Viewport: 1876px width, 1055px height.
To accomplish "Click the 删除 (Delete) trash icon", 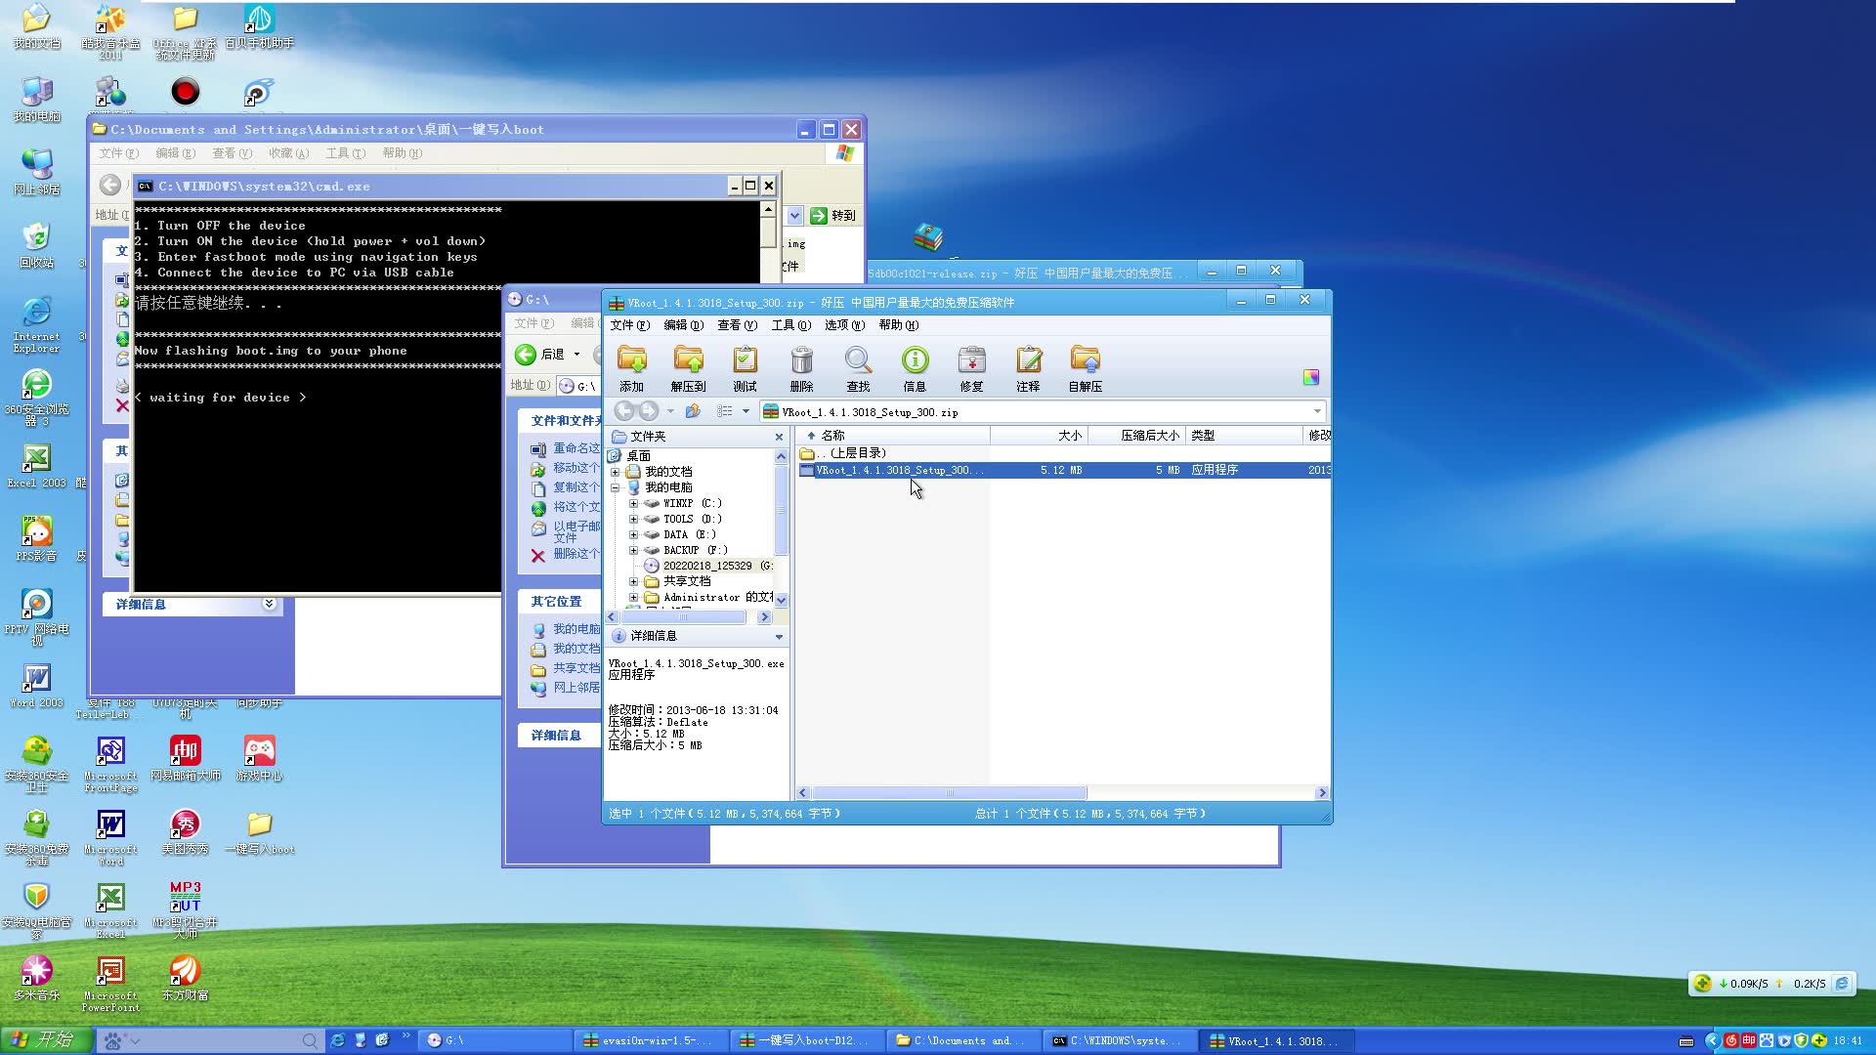I will [x=801, y=368].
